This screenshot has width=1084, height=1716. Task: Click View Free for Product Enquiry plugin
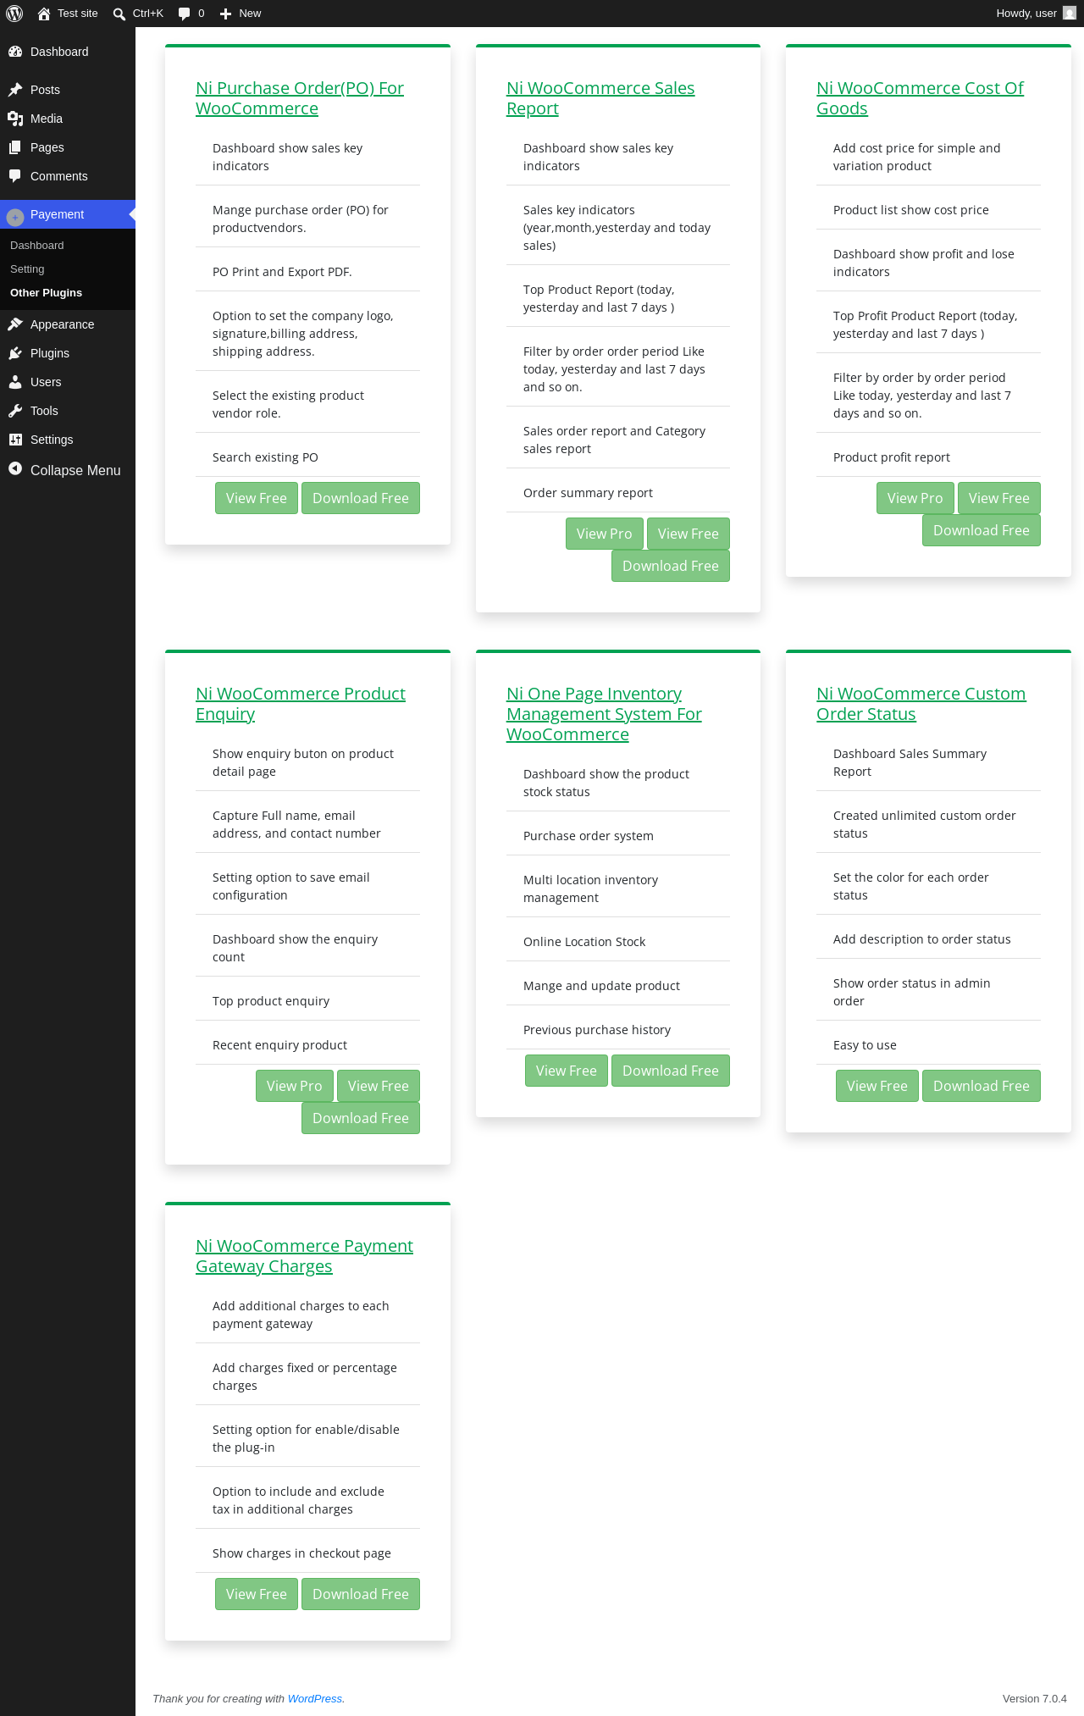click(x=379, y=1086)
